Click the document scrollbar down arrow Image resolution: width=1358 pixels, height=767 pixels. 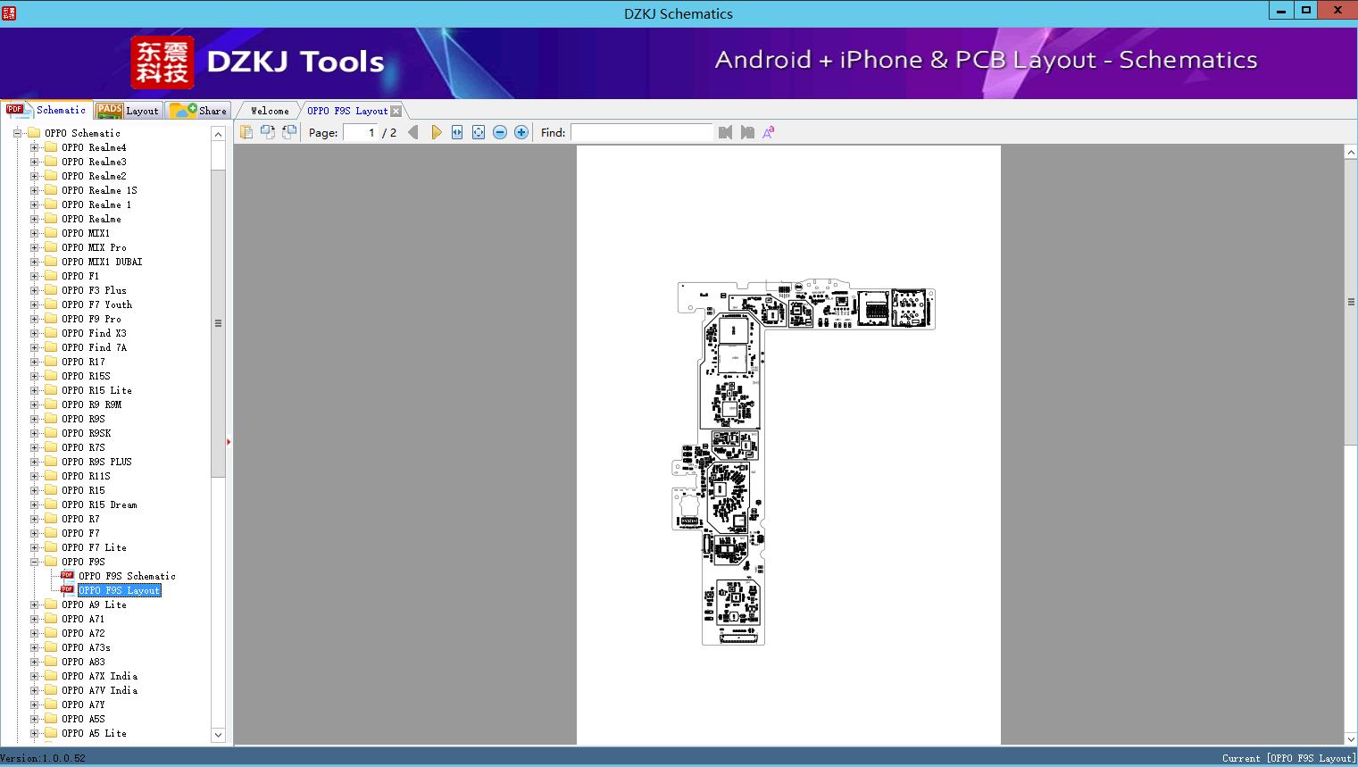click(1351, 738)
